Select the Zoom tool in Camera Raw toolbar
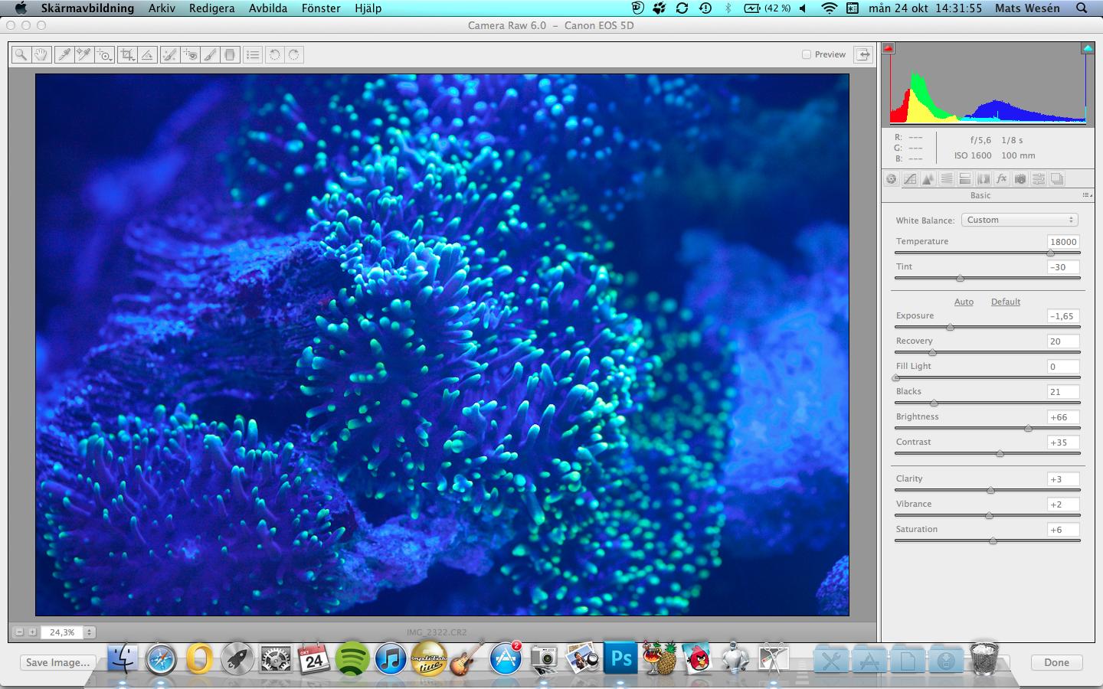The width and height of the screenshot is (1103, 689). tap(21, 54)
